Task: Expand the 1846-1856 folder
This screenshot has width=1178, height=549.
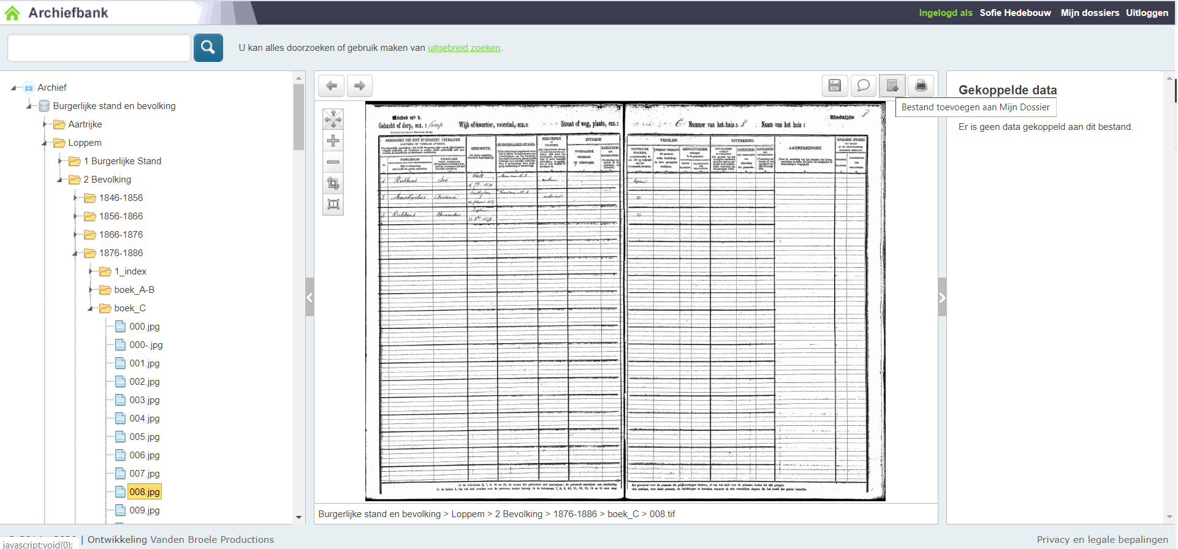Action: (75, 198)
